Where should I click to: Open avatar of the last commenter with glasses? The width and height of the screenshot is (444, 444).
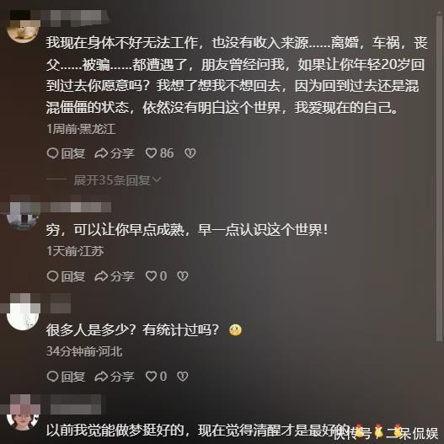tap(23, 419)
